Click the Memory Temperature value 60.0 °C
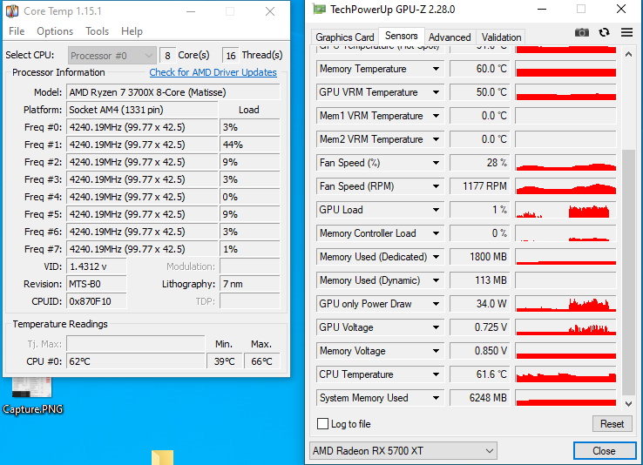The height and width of the screenshot is (465, 643). point(480,69)
